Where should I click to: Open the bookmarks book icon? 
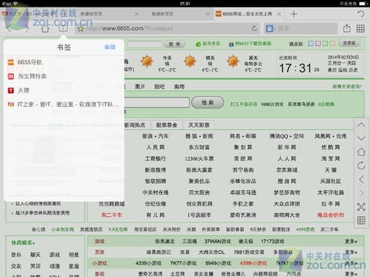(63, 28)
